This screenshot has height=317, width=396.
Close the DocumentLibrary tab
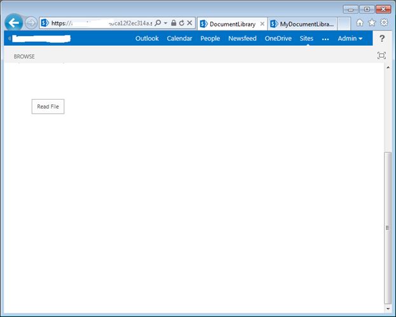tap(263, 24)
